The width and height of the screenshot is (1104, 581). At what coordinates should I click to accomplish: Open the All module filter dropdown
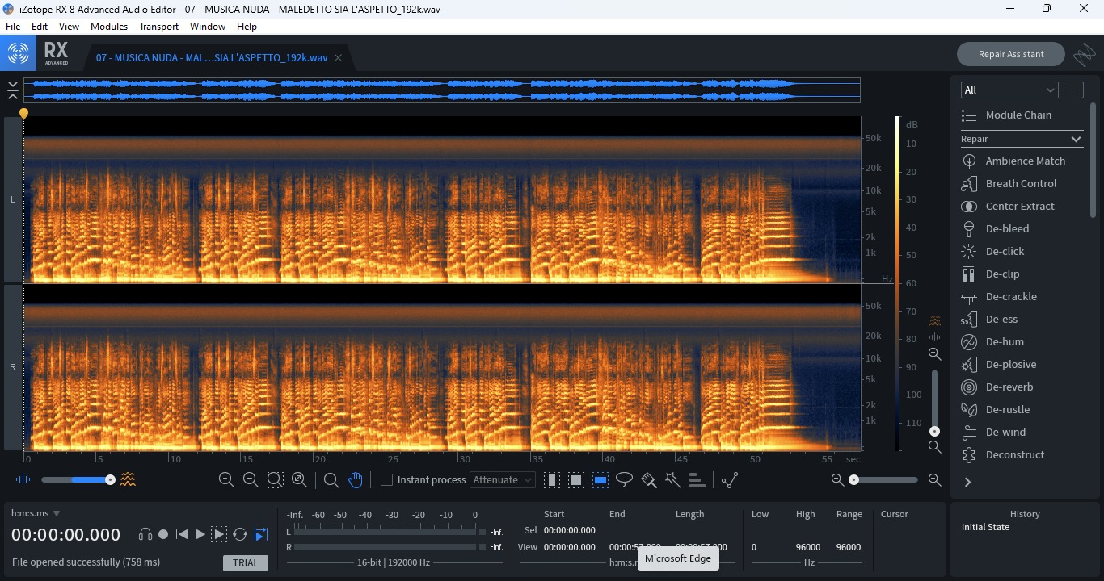click(x=1009, y=90)
